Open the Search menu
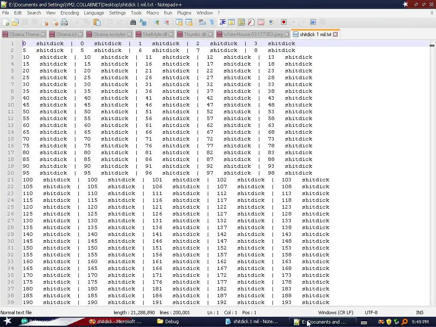The image size is (436, 327). pyautogui.click(x=34, y=13)
